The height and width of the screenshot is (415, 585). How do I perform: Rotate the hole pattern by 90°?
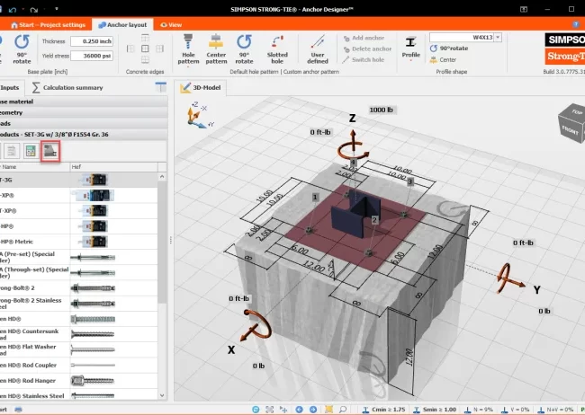(244, 49)
